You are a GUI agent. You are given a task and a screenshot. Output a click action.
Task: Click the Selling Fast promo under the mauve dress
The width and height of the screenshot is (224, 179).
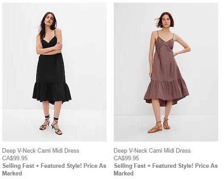166,170
